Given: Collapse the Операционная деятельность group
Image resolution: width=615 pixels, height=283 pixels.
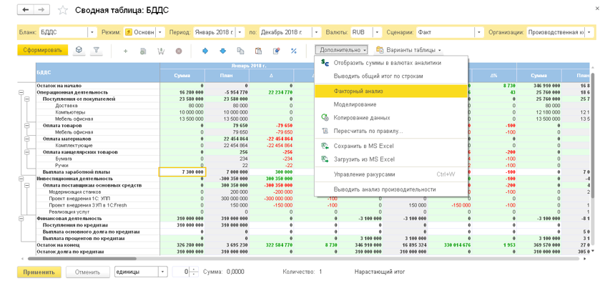Looking at the screenshot, I should coord(21,92).
